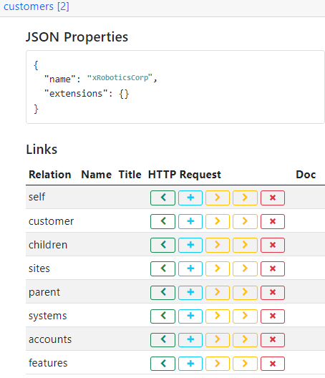
Task: Click the blue plus button for accounts
Action: [190, 339]
